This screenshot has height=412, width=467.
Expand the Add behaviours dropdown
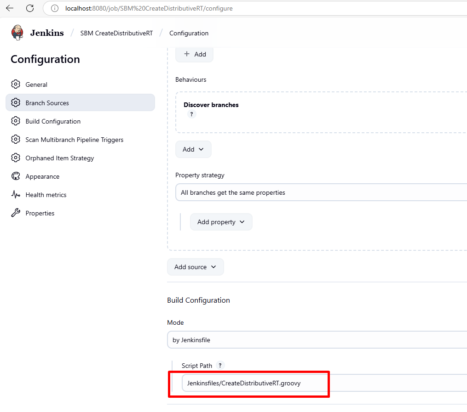pos(193,149)
